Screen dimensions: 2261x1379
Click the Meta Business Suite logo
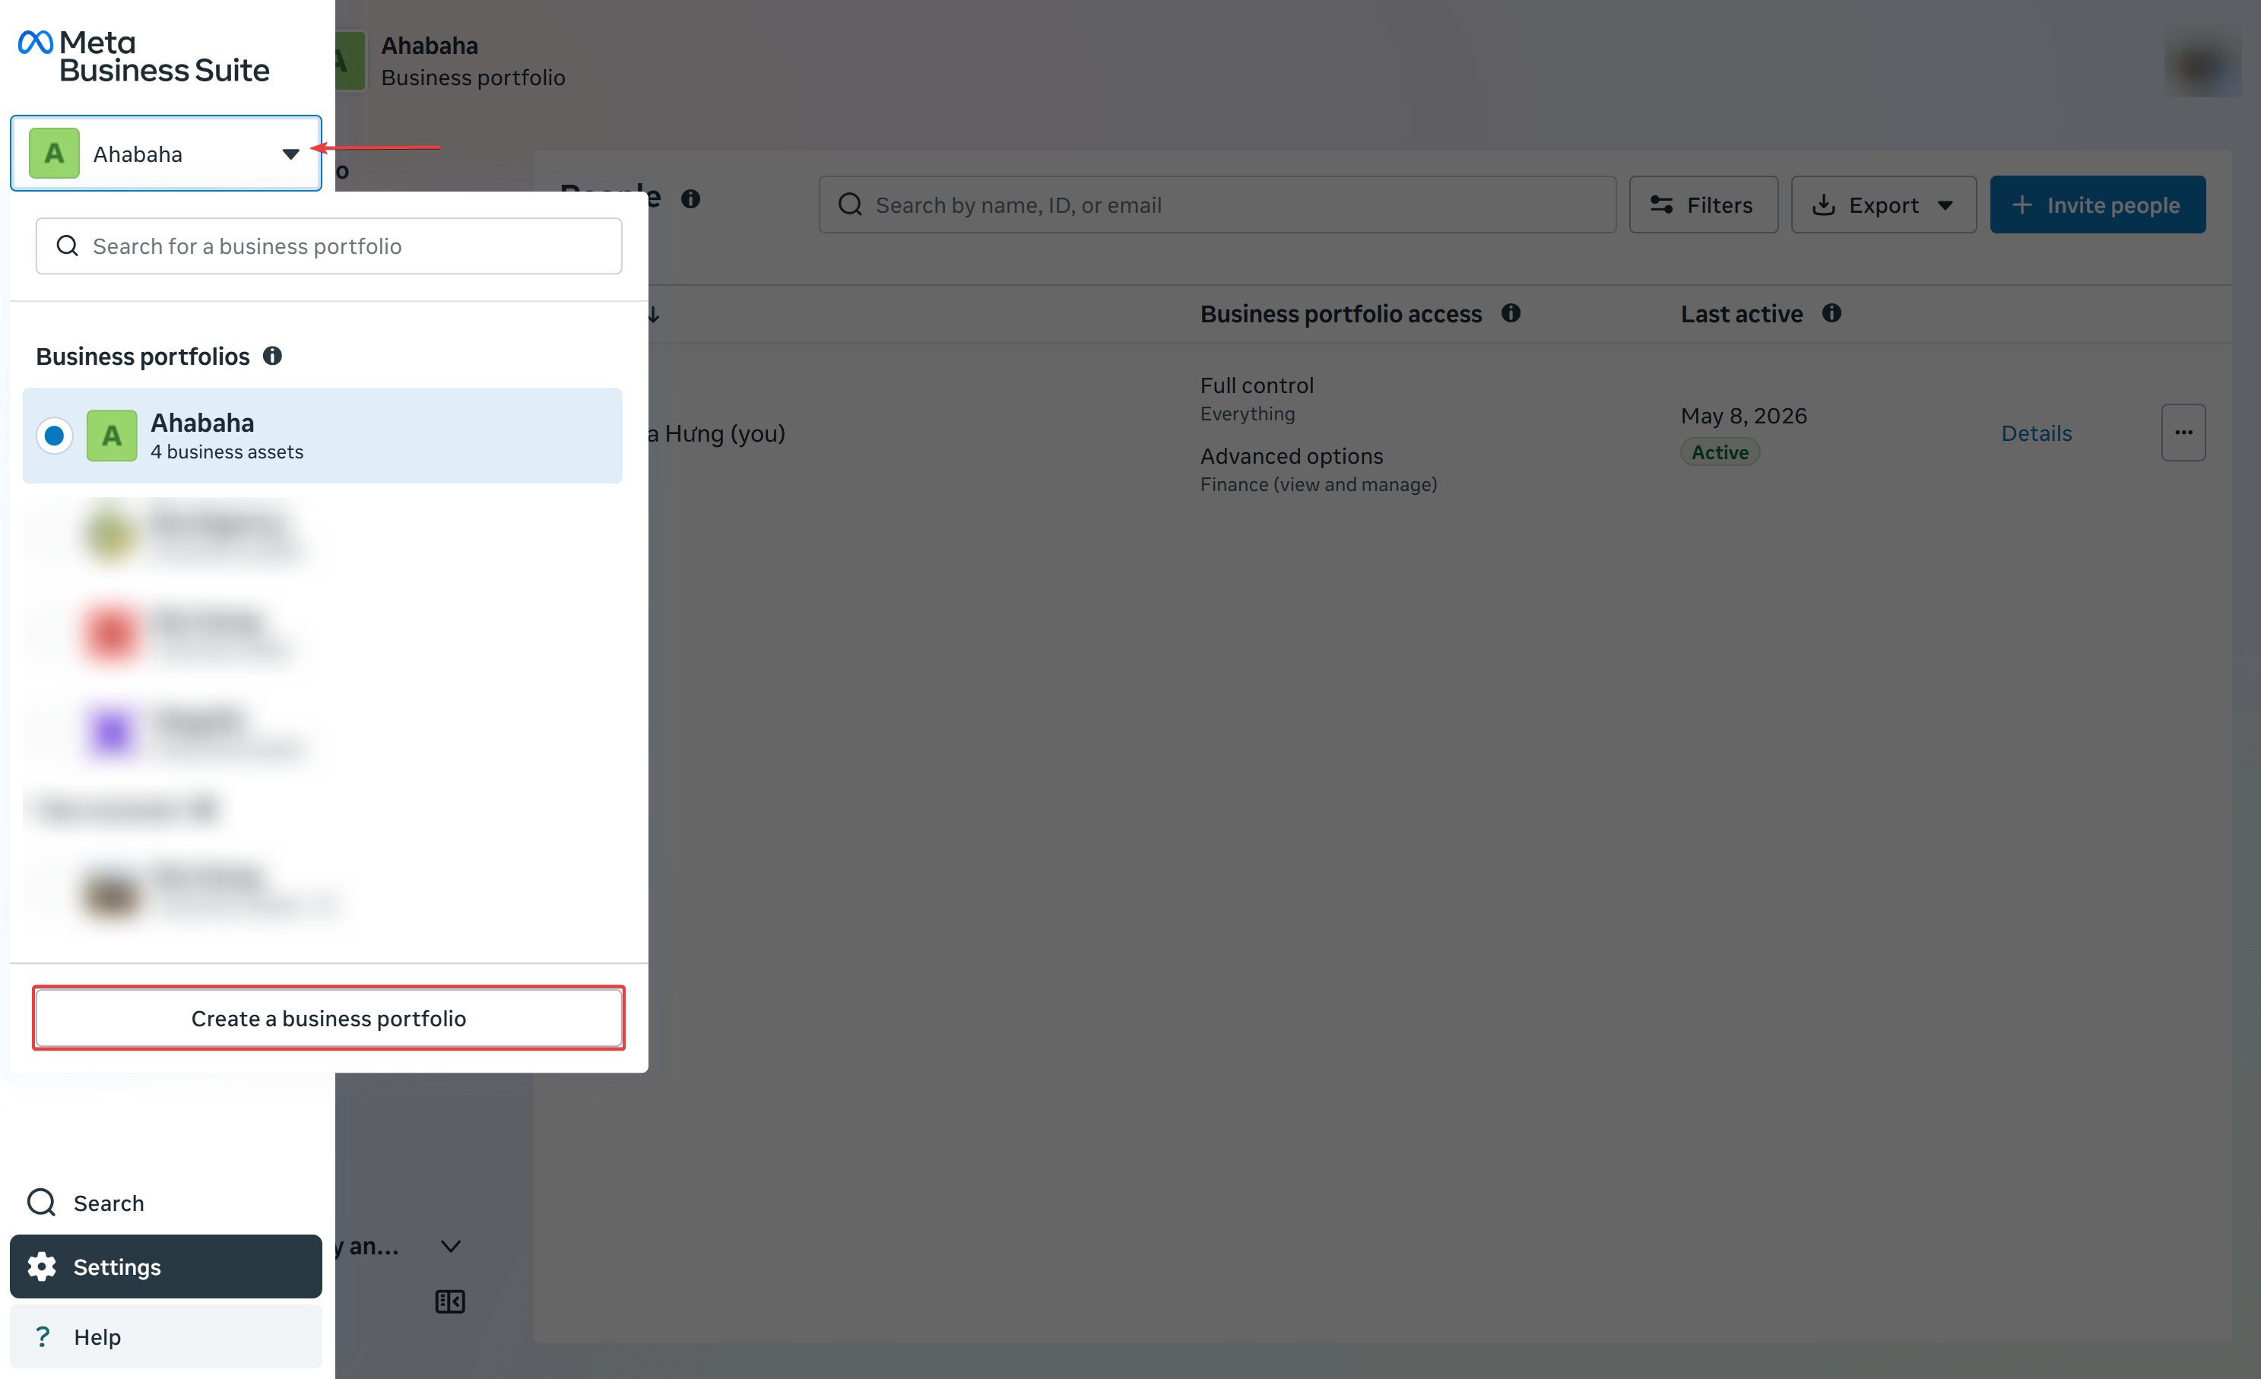[x=143, y=57]
